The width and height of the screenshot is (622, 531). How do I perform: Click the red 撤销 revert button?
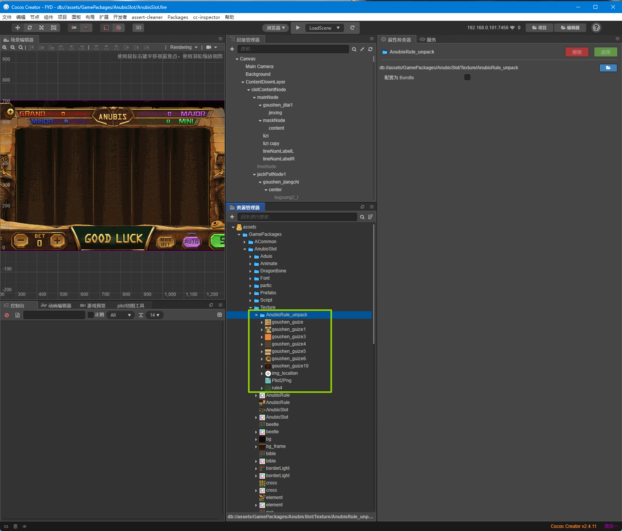click(577, 52)
